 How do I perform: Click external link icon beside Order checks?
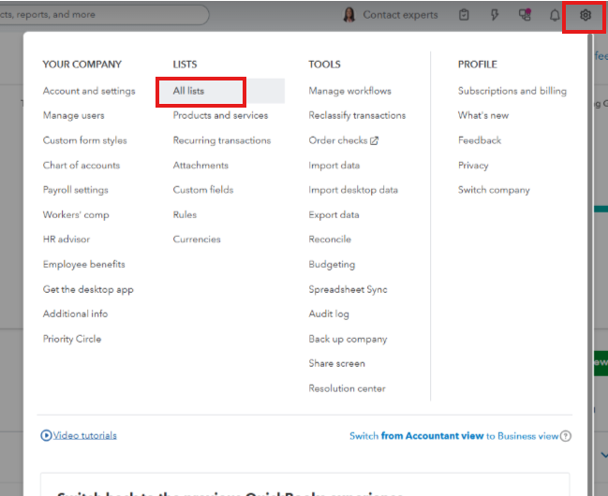[x=374, y=140]
